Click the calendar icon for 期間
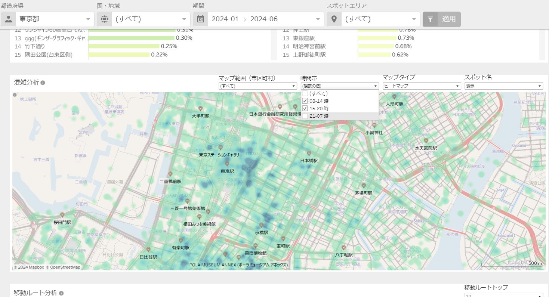The image size is (549, 297). click(x=201, y=19)
